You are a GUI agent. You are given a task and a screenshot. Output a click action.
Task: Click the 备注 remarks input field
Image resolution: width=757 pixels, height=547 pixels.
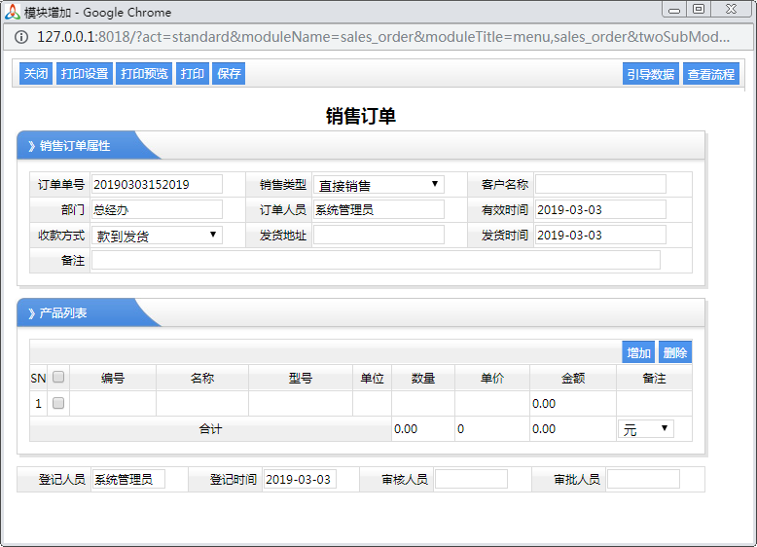click(376, 260)
